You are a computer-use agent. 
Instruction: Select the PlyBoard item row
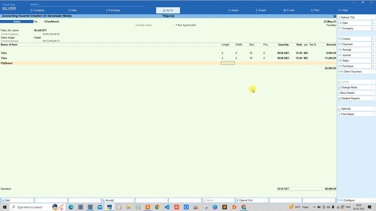point(168,63)
